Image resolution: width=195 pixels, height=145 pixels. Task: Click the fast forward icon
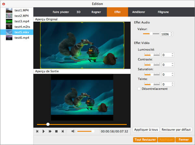50,131
